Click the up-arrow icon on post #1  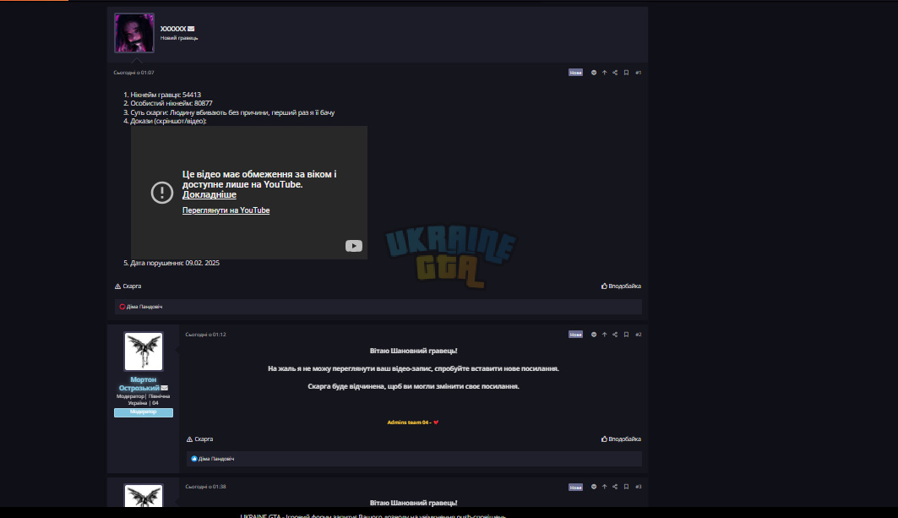pyautogui.click(x=604, y=73)
